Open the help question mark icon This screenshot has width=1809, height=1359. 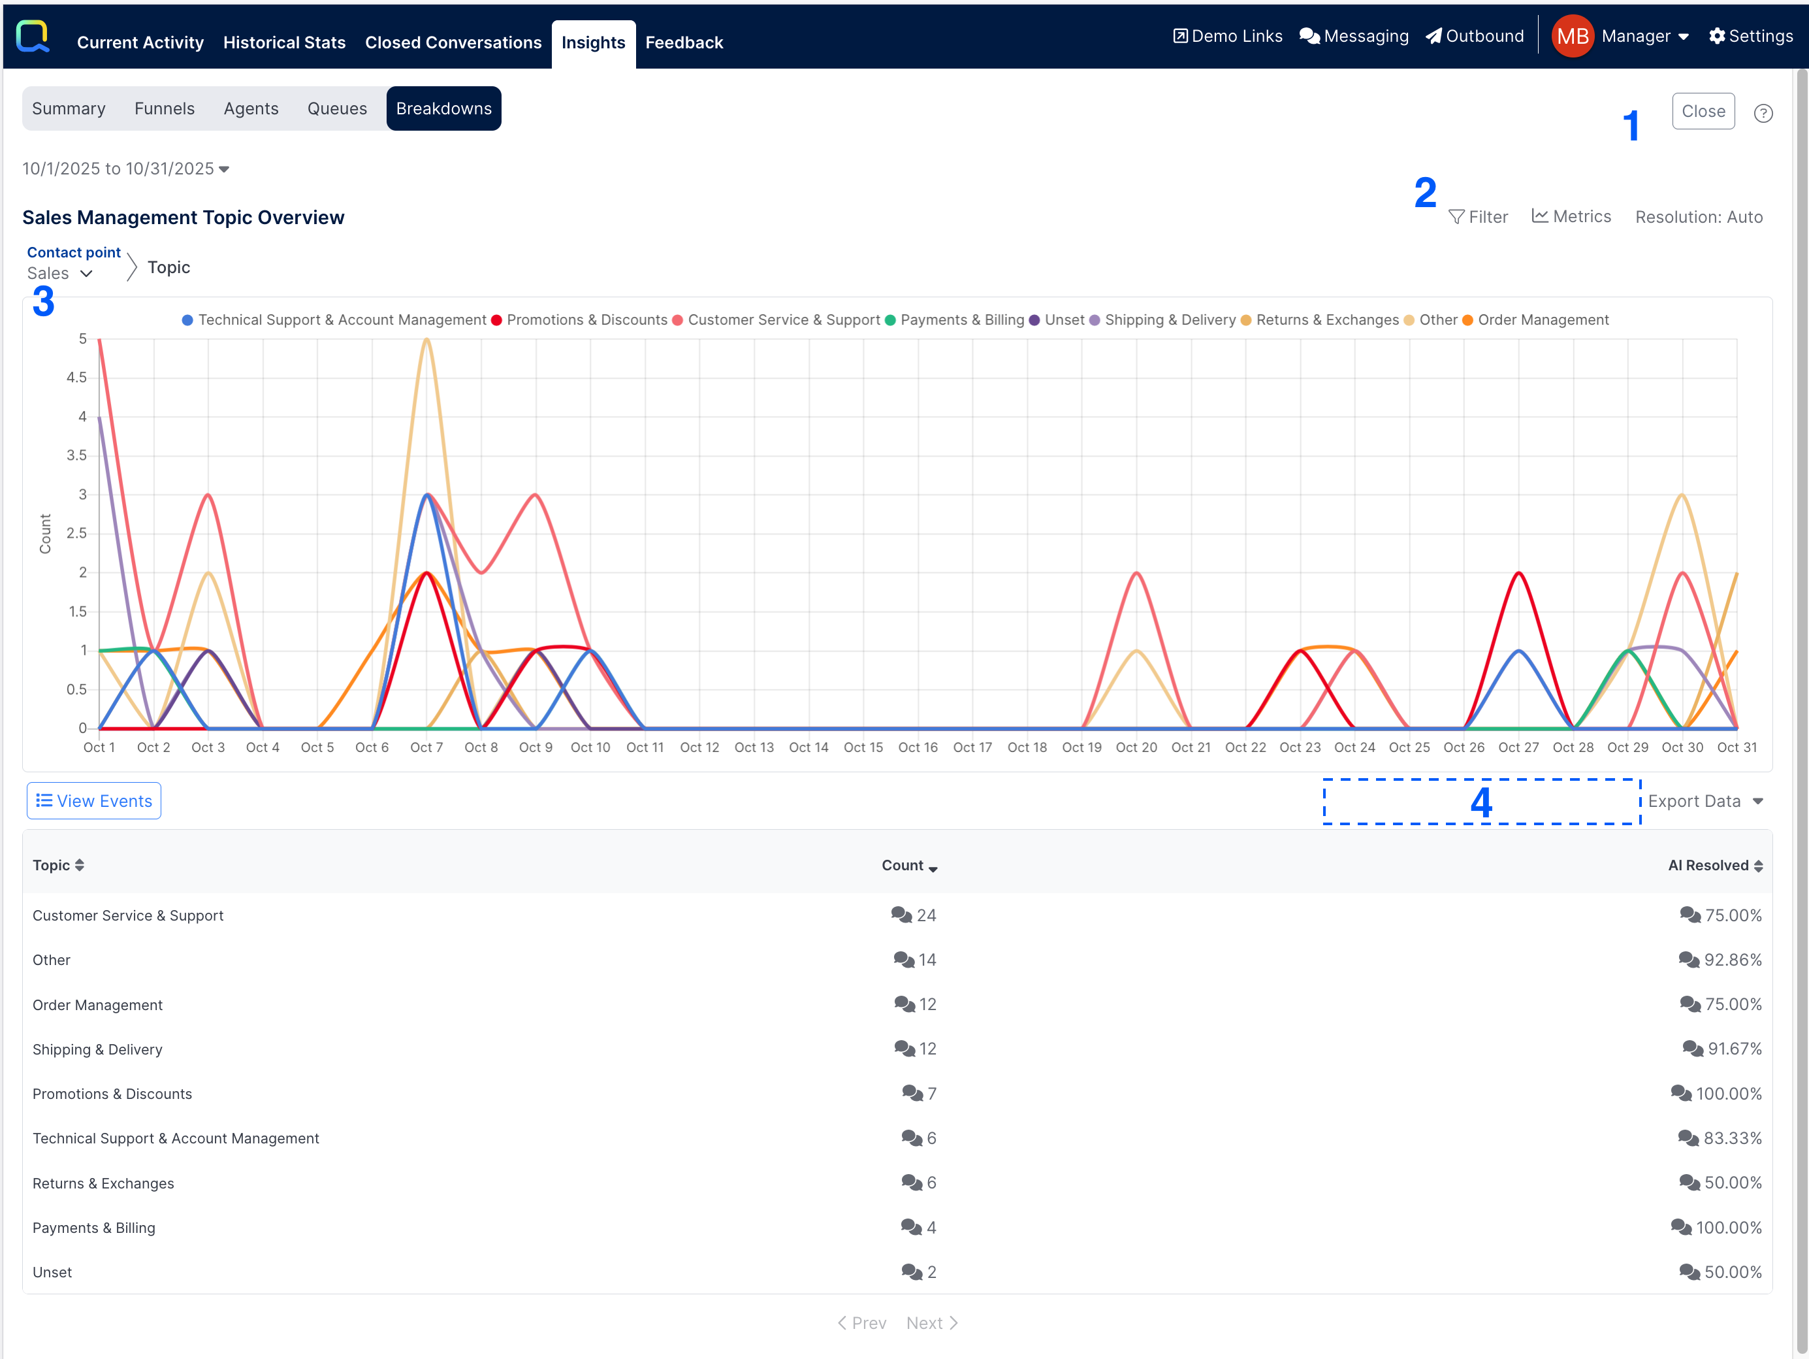pyautogui.click(x=1763, y=113)
